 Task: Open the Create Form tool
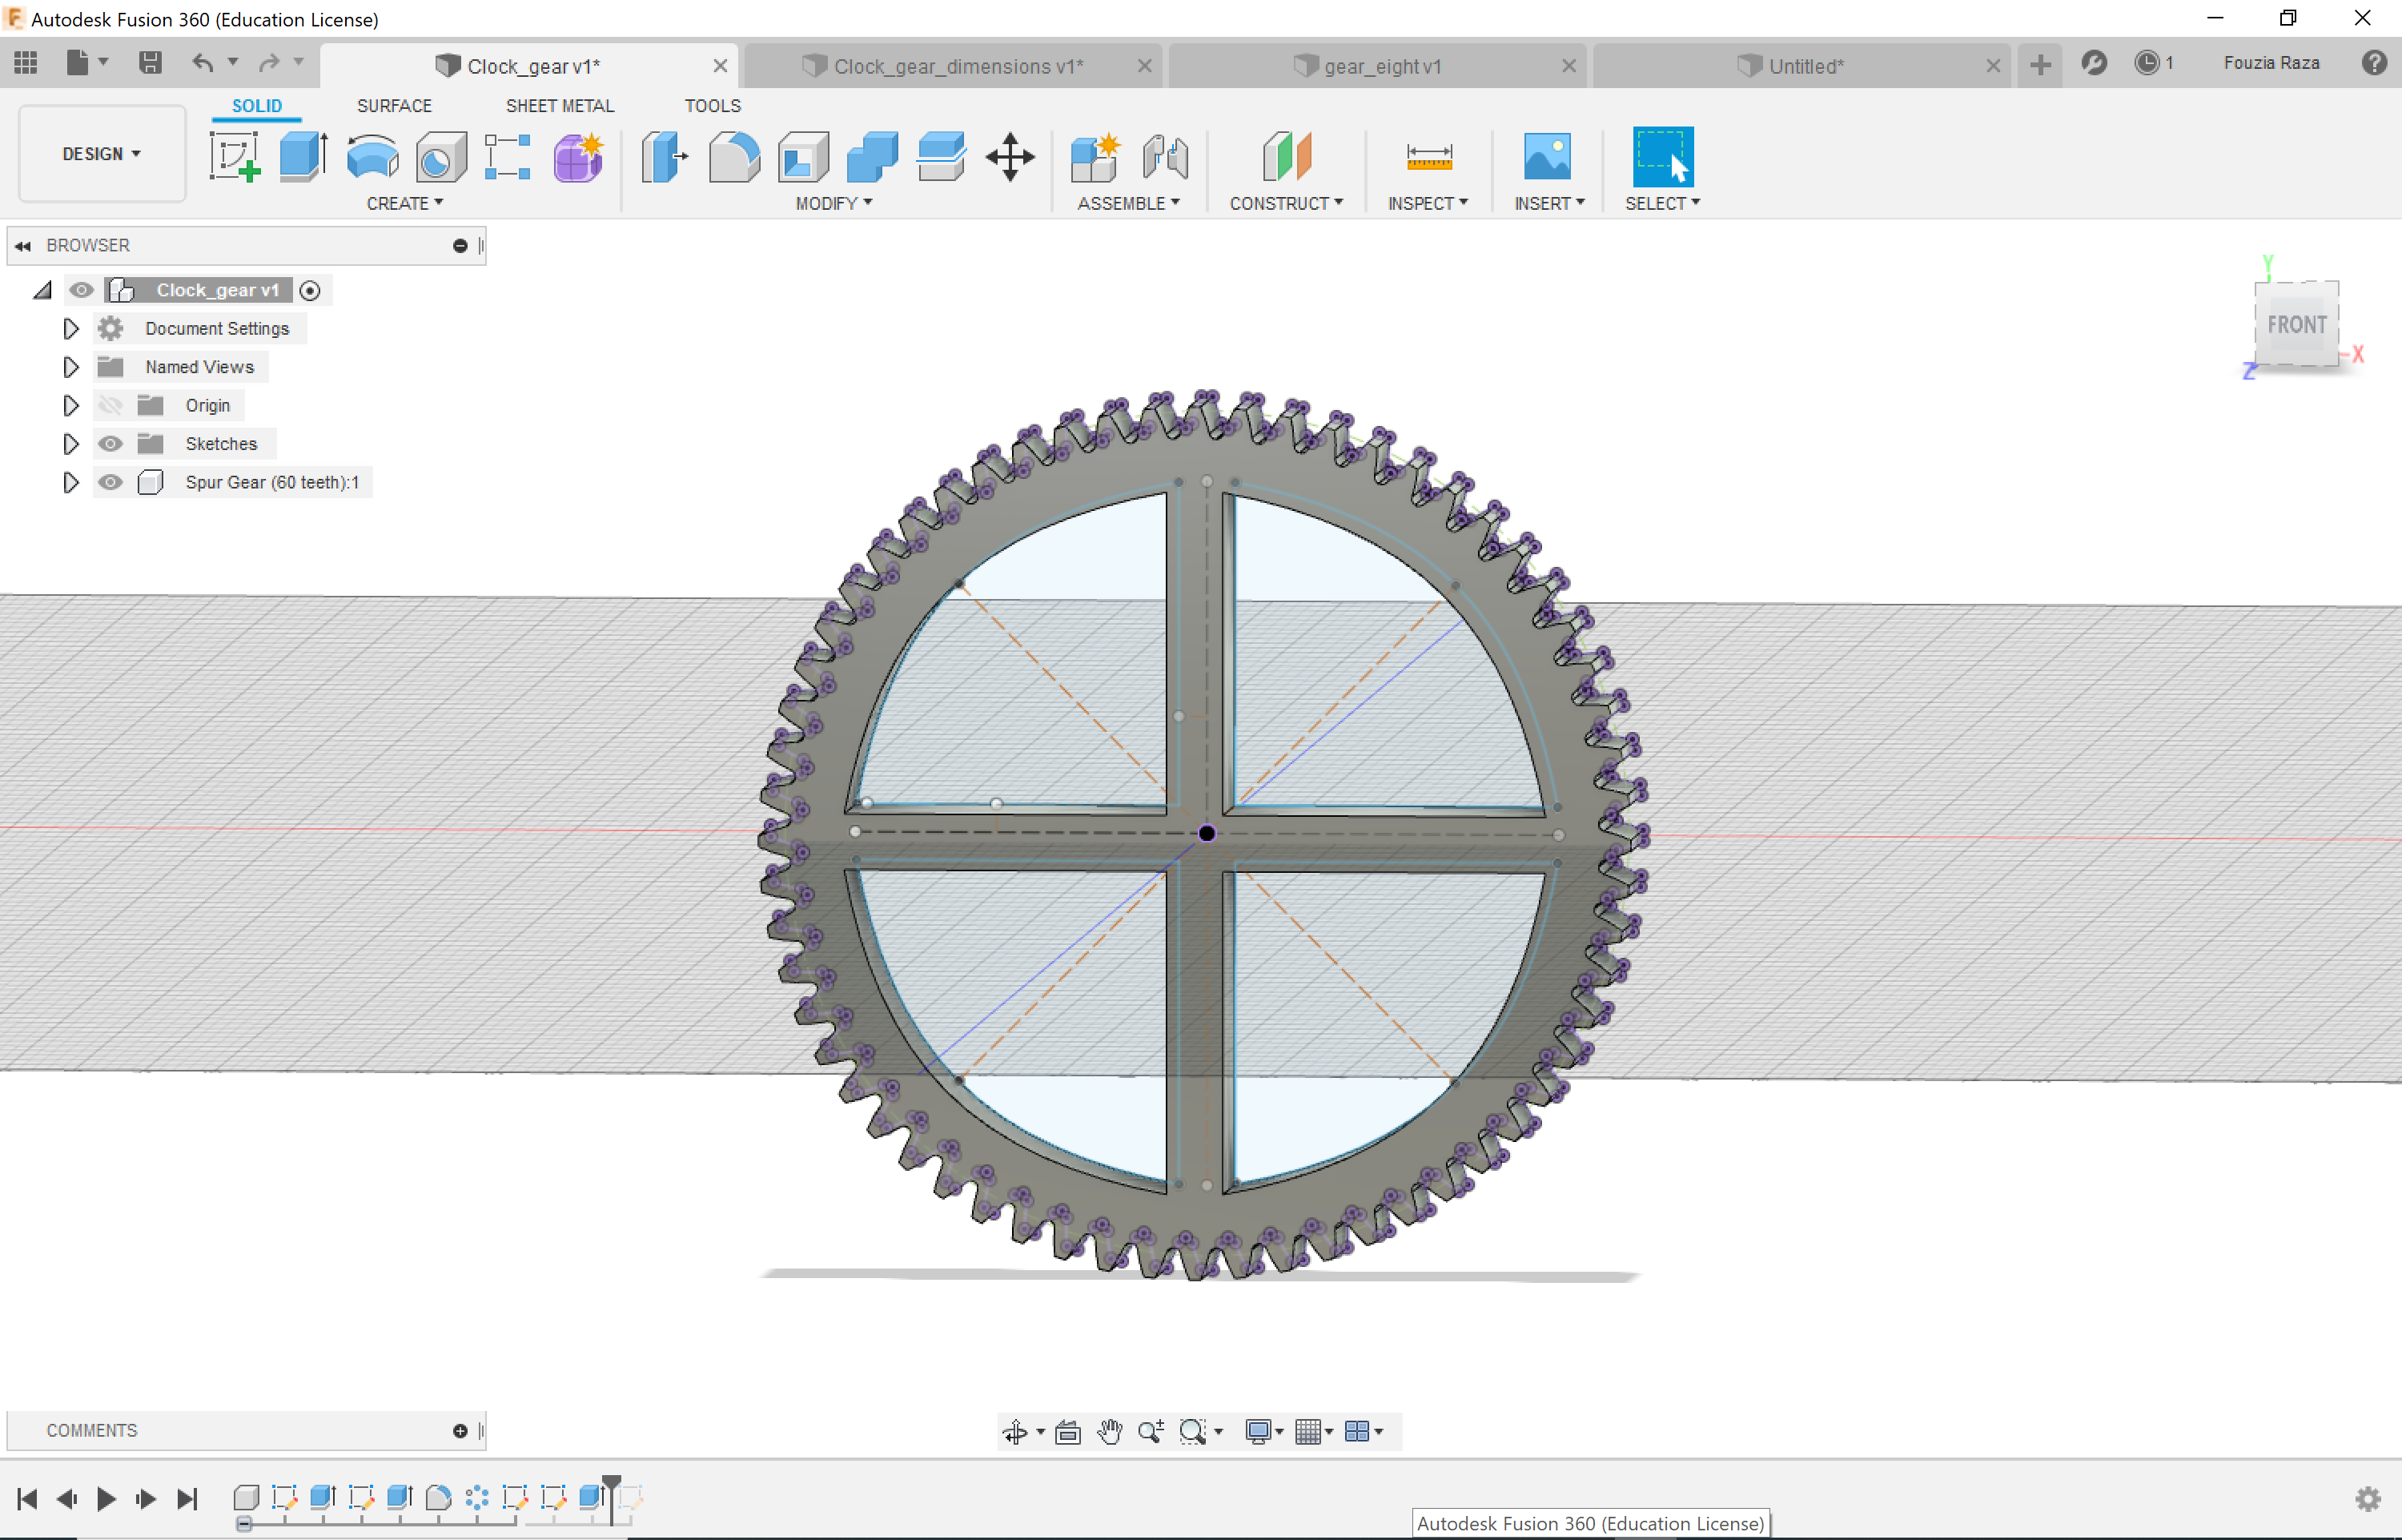578,157
